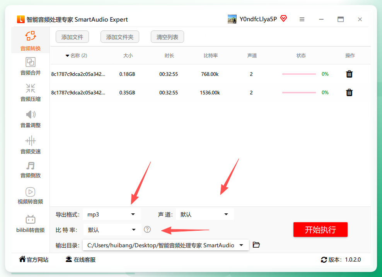The height and width of the screenshot is (277, 382).
Task: Click the 在线客服 support agent icon
Action: point(69,259)
